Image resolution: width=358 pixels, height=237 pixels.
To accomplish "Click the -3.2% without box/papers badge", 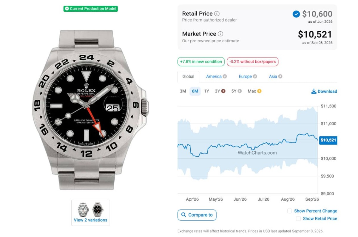I will tap(252, 62).
